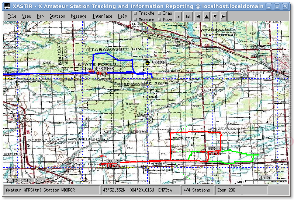
Task: Open the Message menu
Action: 79,16
